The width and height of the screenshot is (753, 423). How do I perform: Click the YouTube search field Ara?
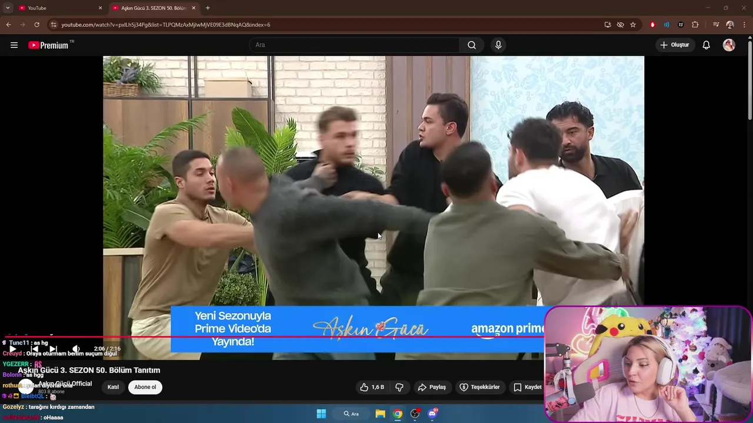[x=354, y=45]
